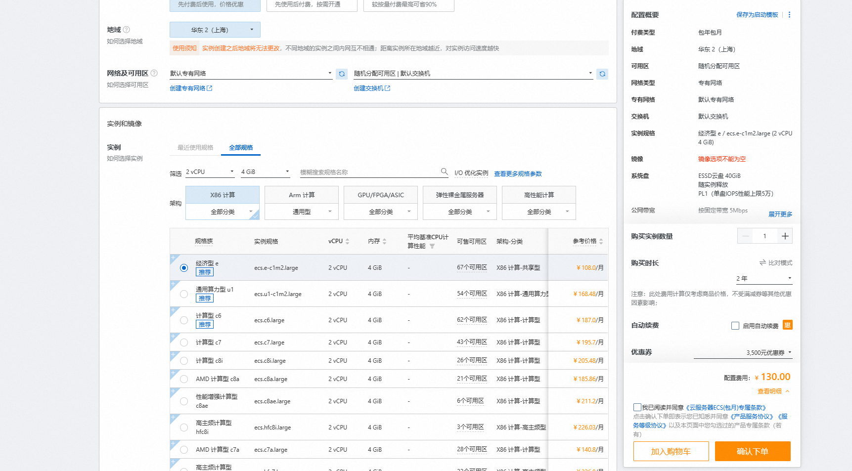Sort table by 参考价格 column arrows

tap(601, 241)
